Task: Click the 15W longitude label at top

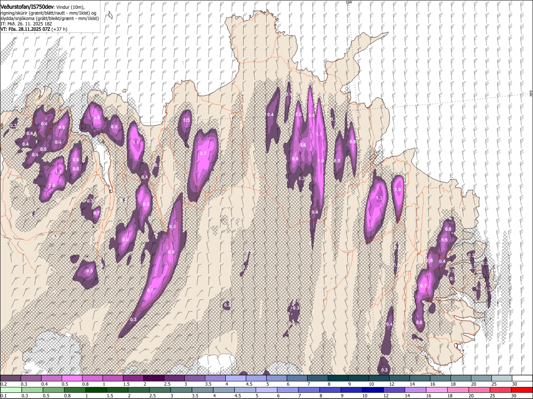Action: [349, 2]
